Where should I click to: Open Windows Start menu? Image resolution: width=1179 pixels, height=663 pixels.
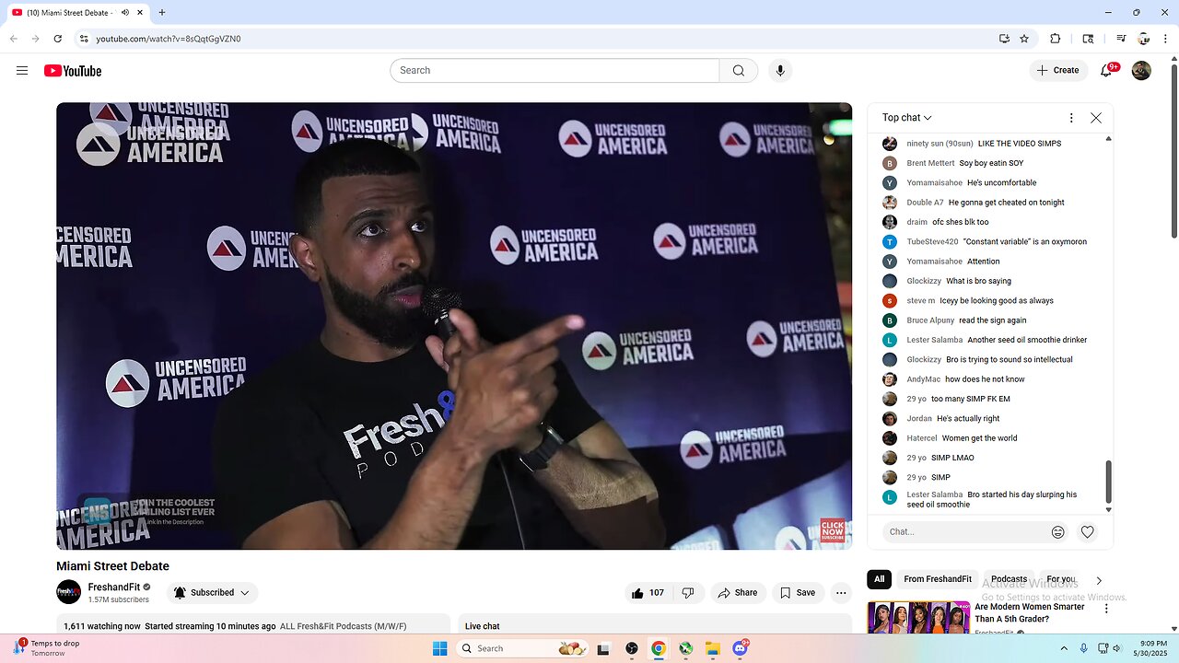[x=439, y=648]
